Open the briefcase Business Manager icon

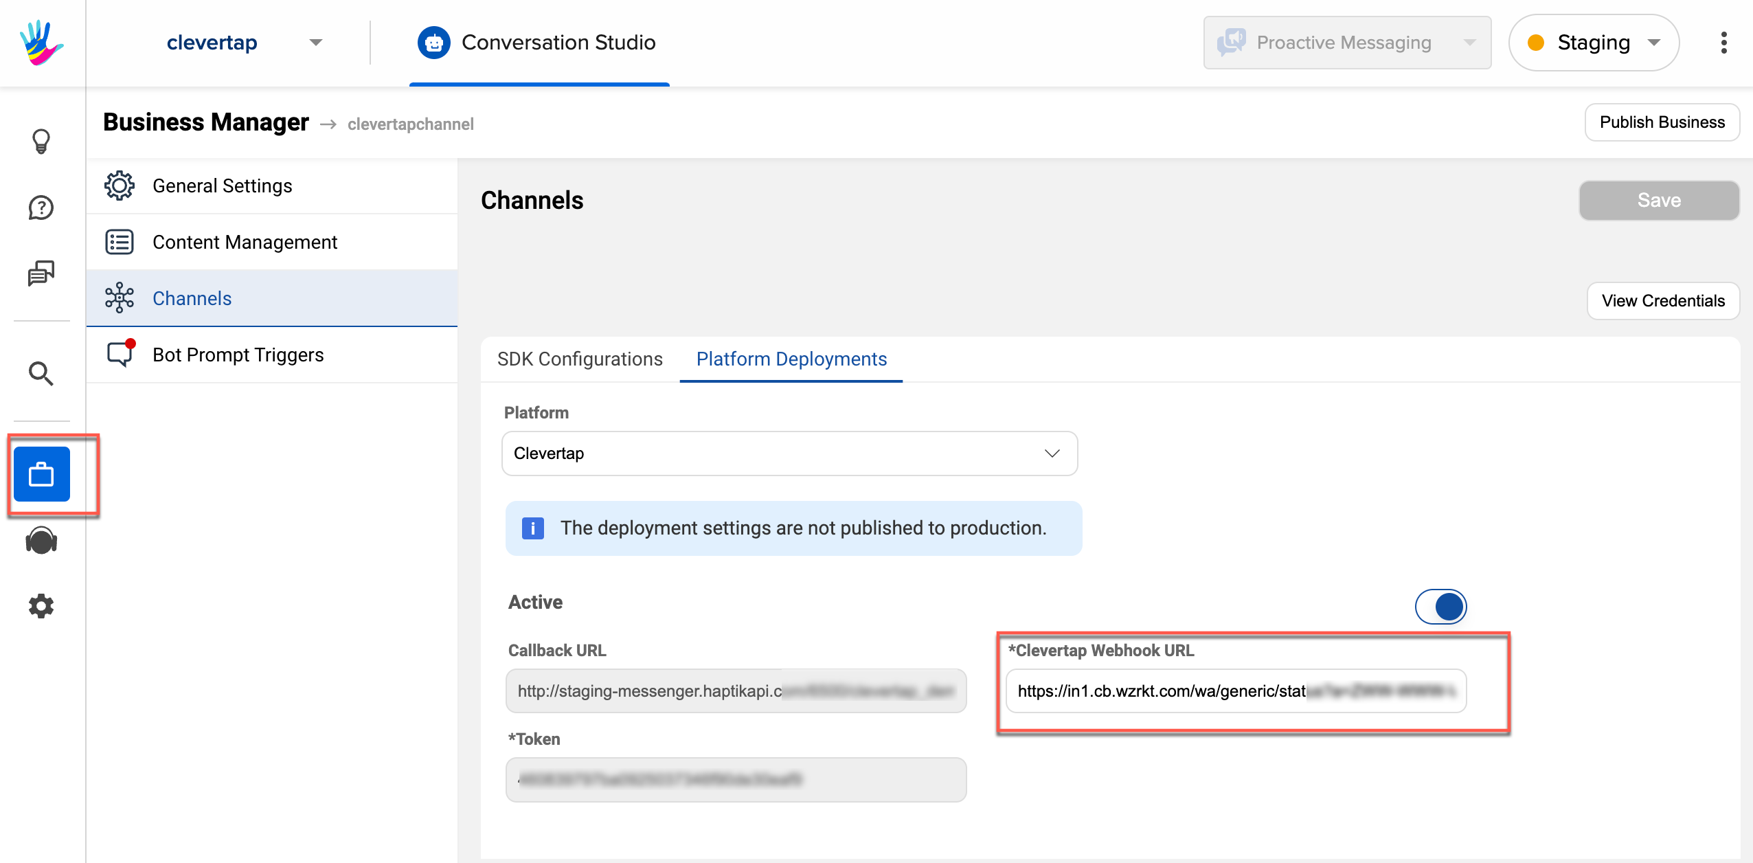[x=41, y=474]
